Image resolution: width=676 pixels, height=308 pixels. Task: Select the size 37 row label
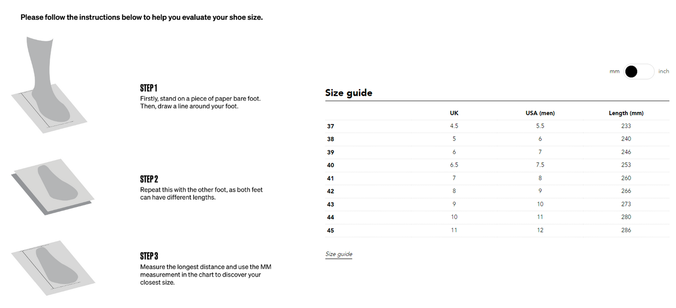[x=331, y=126]
